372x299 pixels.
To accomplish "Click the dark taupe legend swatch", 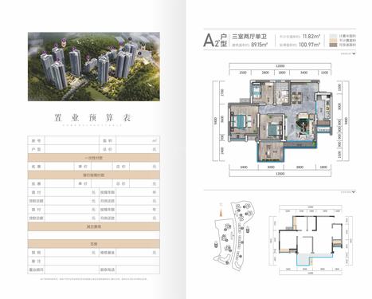I will pos(333,45).
